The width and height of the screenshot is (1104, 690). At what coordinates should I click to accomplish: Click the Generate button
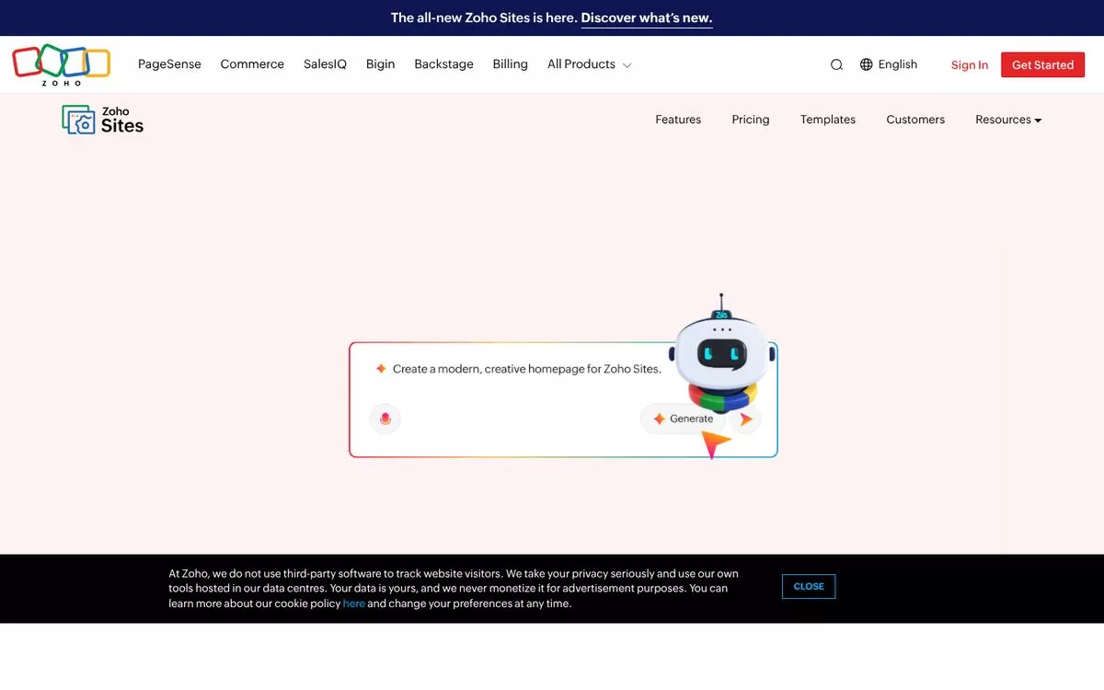(684, 419)
